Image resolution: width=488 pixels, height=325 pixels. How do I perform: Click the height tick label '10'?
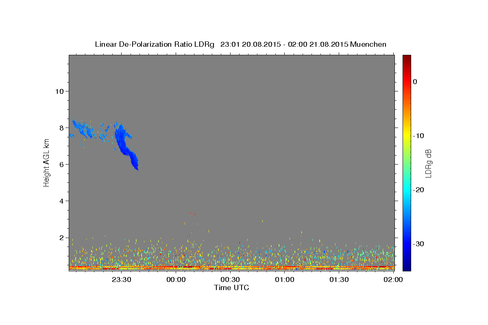pyautogui.click(x=59, y=91)
